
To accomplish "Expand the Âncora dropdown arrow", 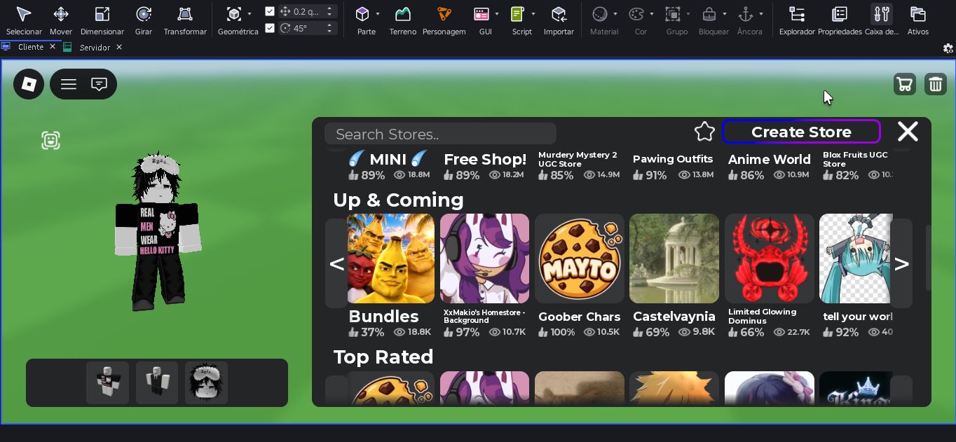I will click(761, 14).
